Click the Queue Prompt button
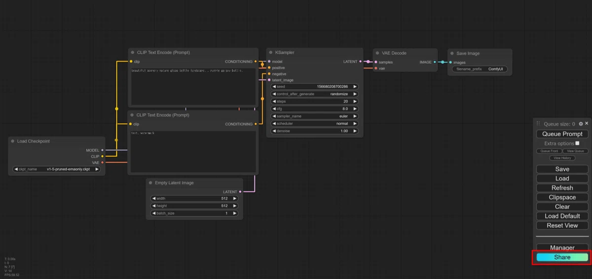 [x=562, y=134]
